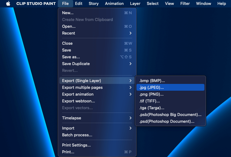
Task: Export as .bmp (BMP)...
Action: point(170,81)
